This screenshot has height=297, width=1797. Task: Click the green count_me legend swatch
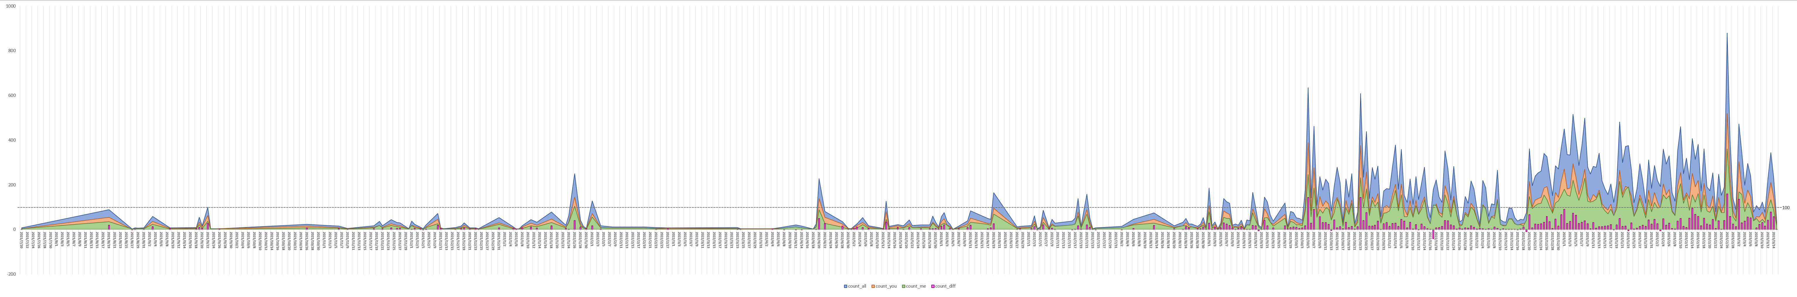pyautogui.click(x=903, y=286)
